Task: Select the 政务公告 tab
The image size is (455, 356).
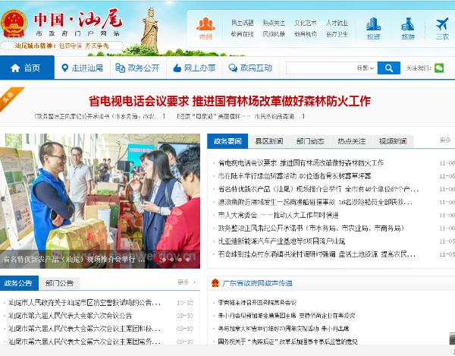Action: click(19, 283)
